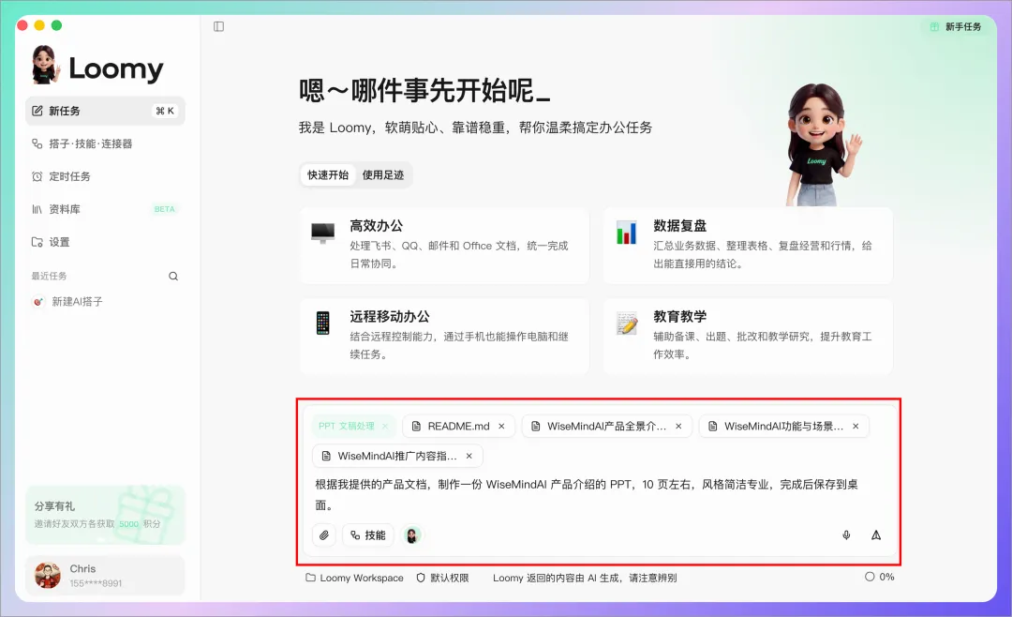1012x617 pixels.
Task: Switch to 使用足迹 tab
Action: pos(382,175)
